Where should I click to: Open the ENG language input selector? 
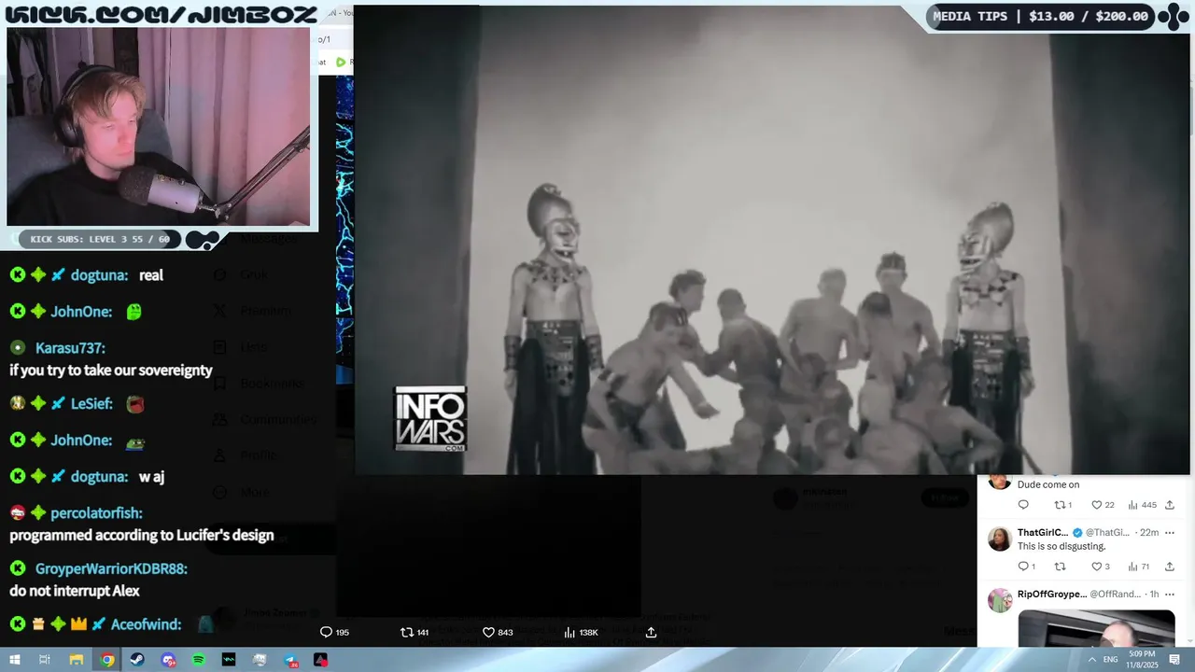[x=1112, y=660]
